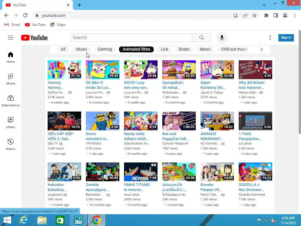Open the tab search dropdown chevron
301x226 pixels.
click(x=264, y=5)
